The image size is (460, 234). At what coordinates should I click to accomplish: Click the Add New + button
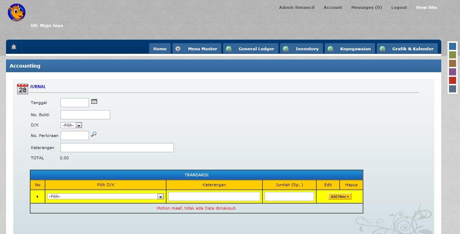coord(339,196)
